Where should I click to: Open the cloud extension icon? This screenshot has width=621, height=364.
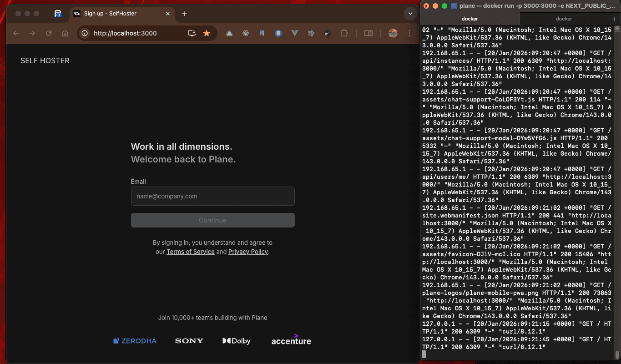click(230, 33)
